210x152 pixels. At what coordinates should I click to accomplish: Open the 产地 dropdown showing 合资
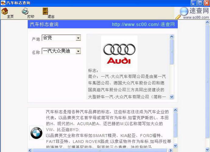(x=78, y=38)
